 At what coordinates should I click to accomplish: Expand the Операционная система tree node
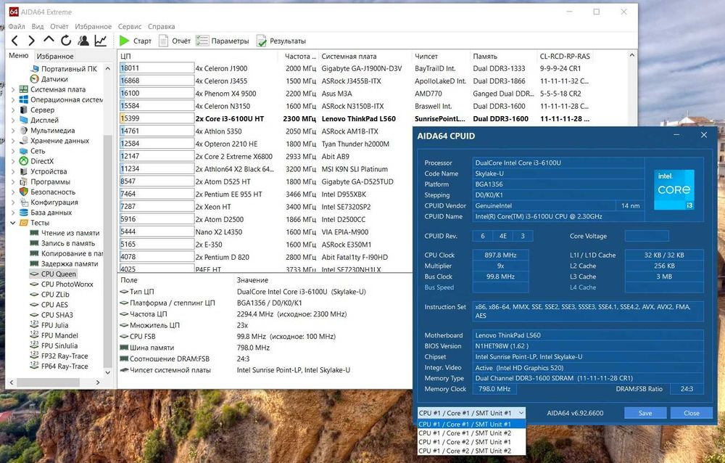tap(13, 99)
